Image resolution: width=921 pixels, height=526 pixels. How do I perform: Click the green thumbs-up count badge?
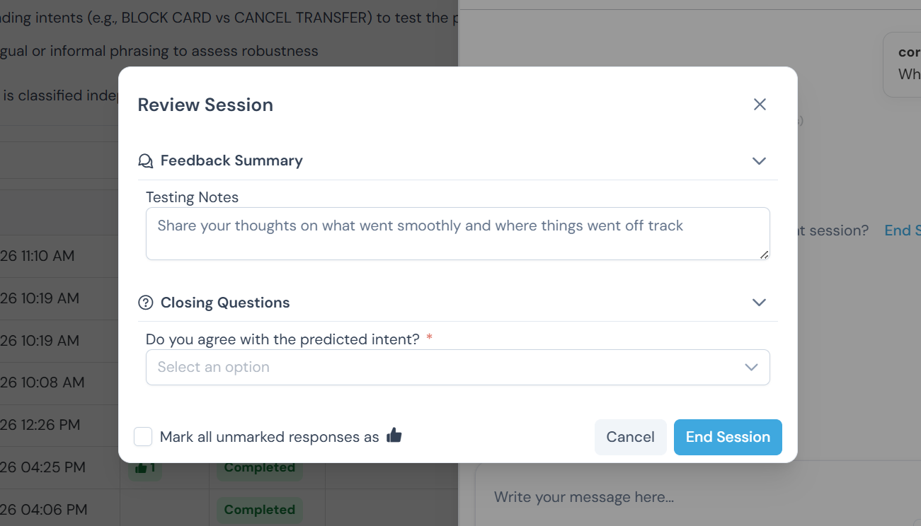pyautogui.click(x=145, y=468)
